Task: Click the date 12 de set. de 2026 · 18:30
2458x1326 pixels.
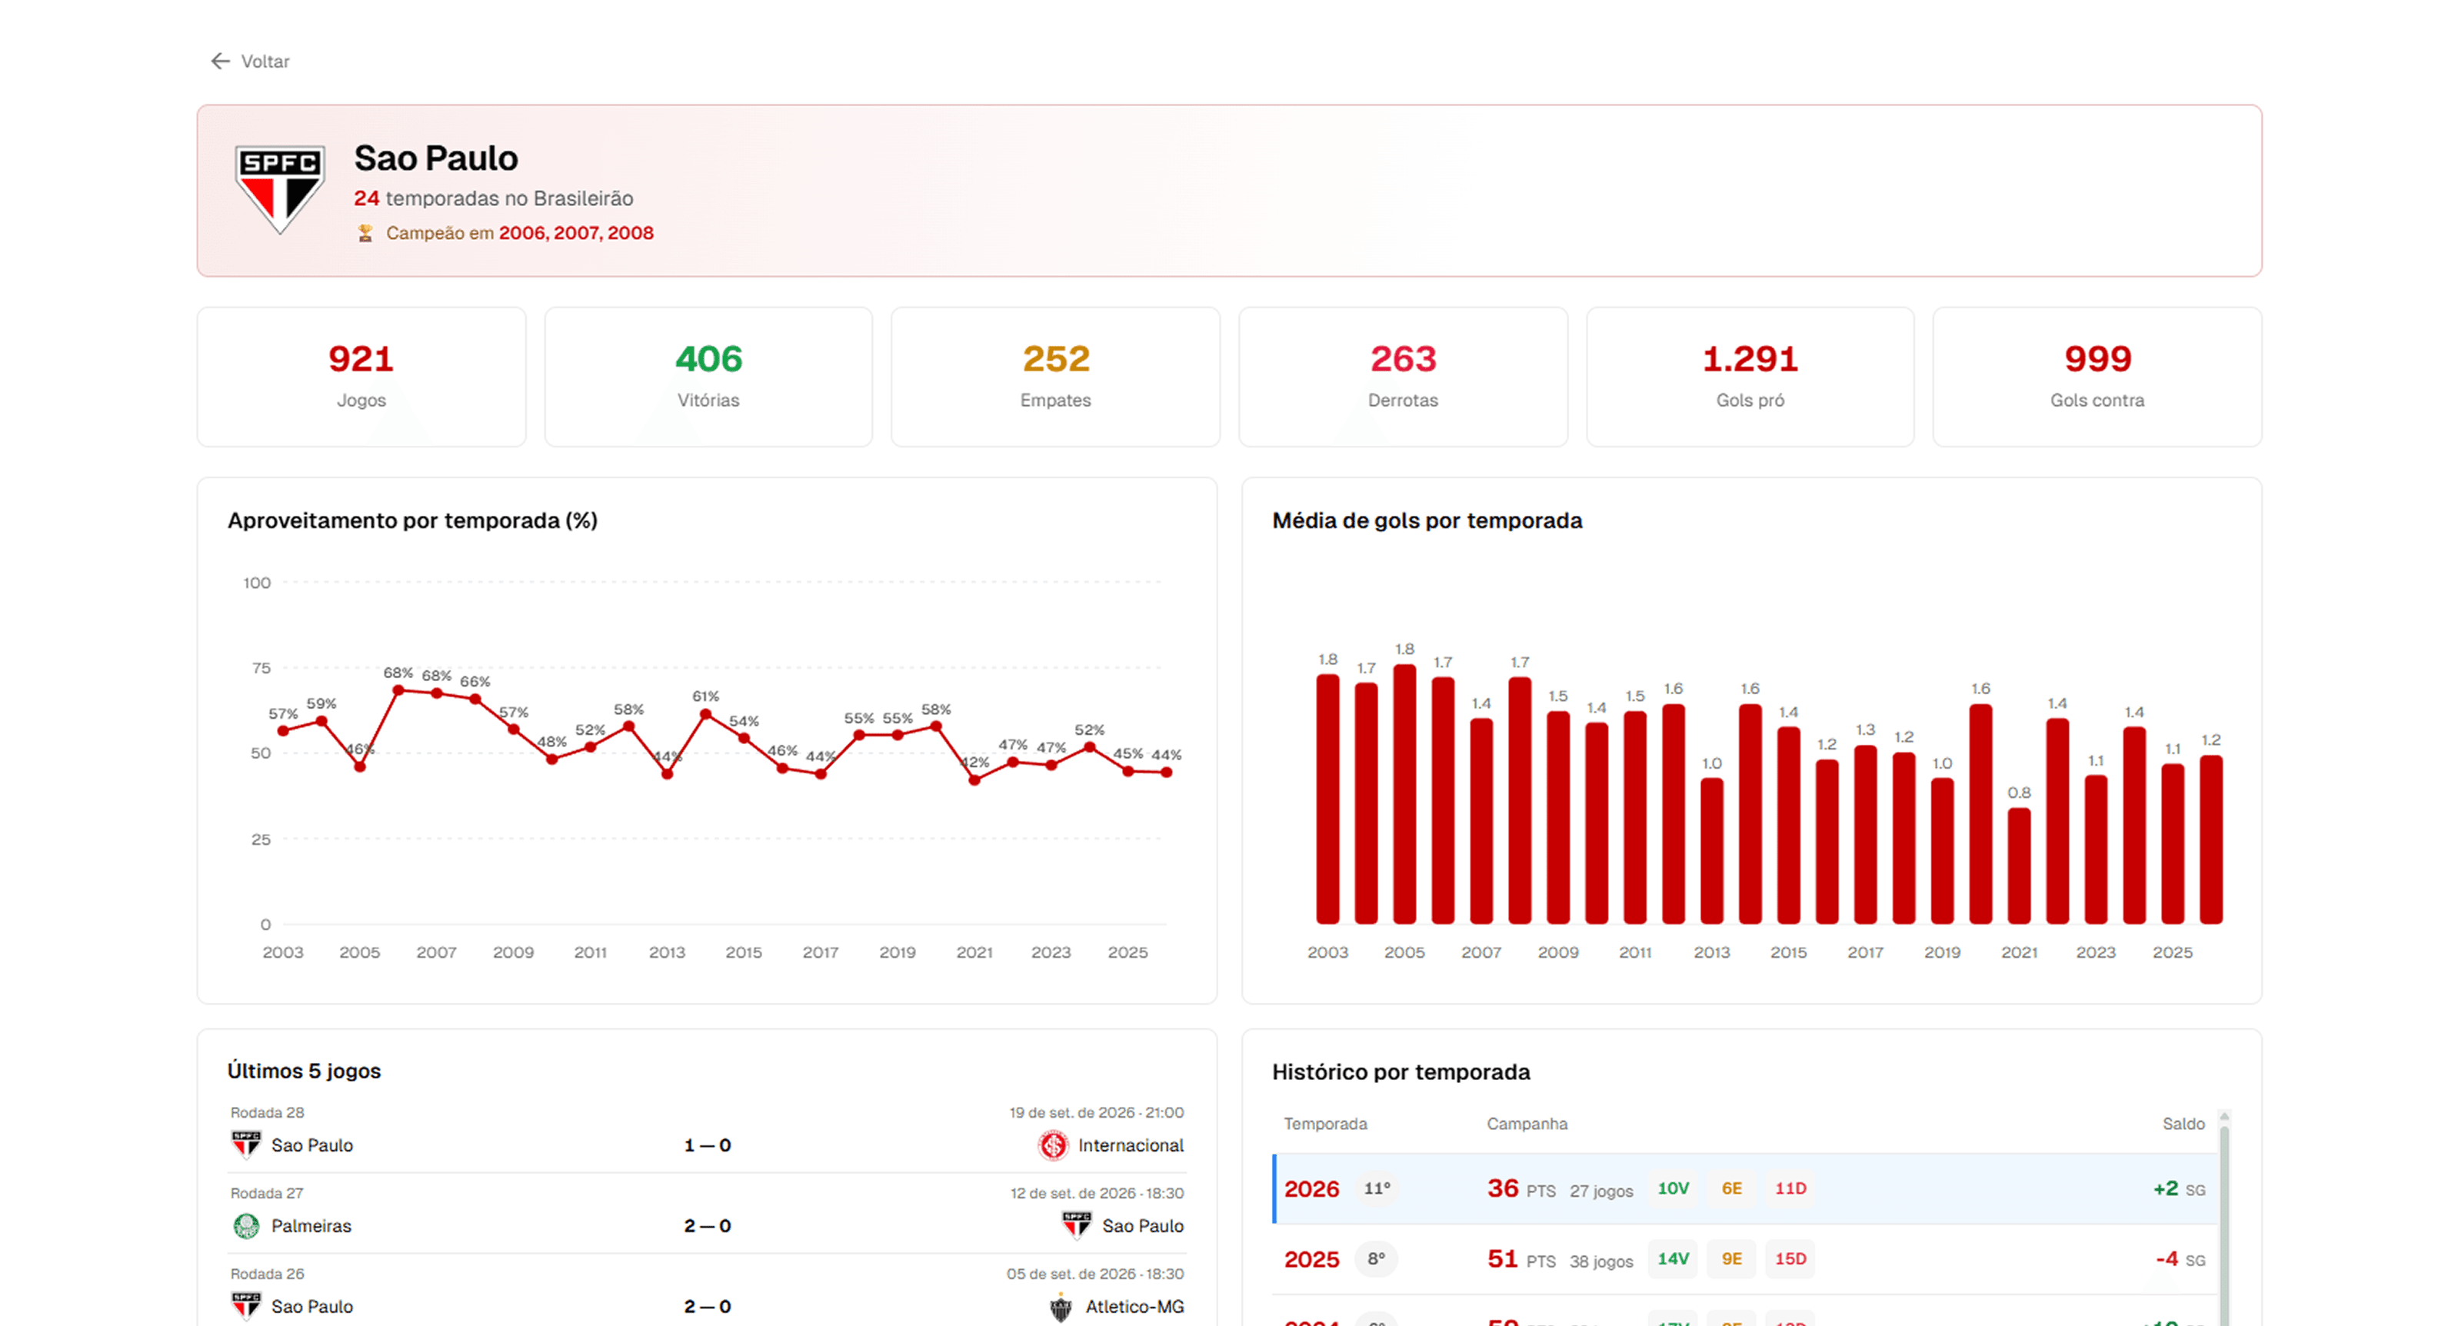Action: click(x=1097, y=1193)
